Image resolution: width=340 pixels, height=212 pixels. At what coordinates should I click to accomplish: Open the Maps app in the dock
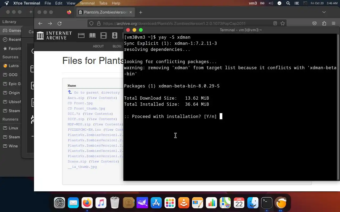[225, 203]
